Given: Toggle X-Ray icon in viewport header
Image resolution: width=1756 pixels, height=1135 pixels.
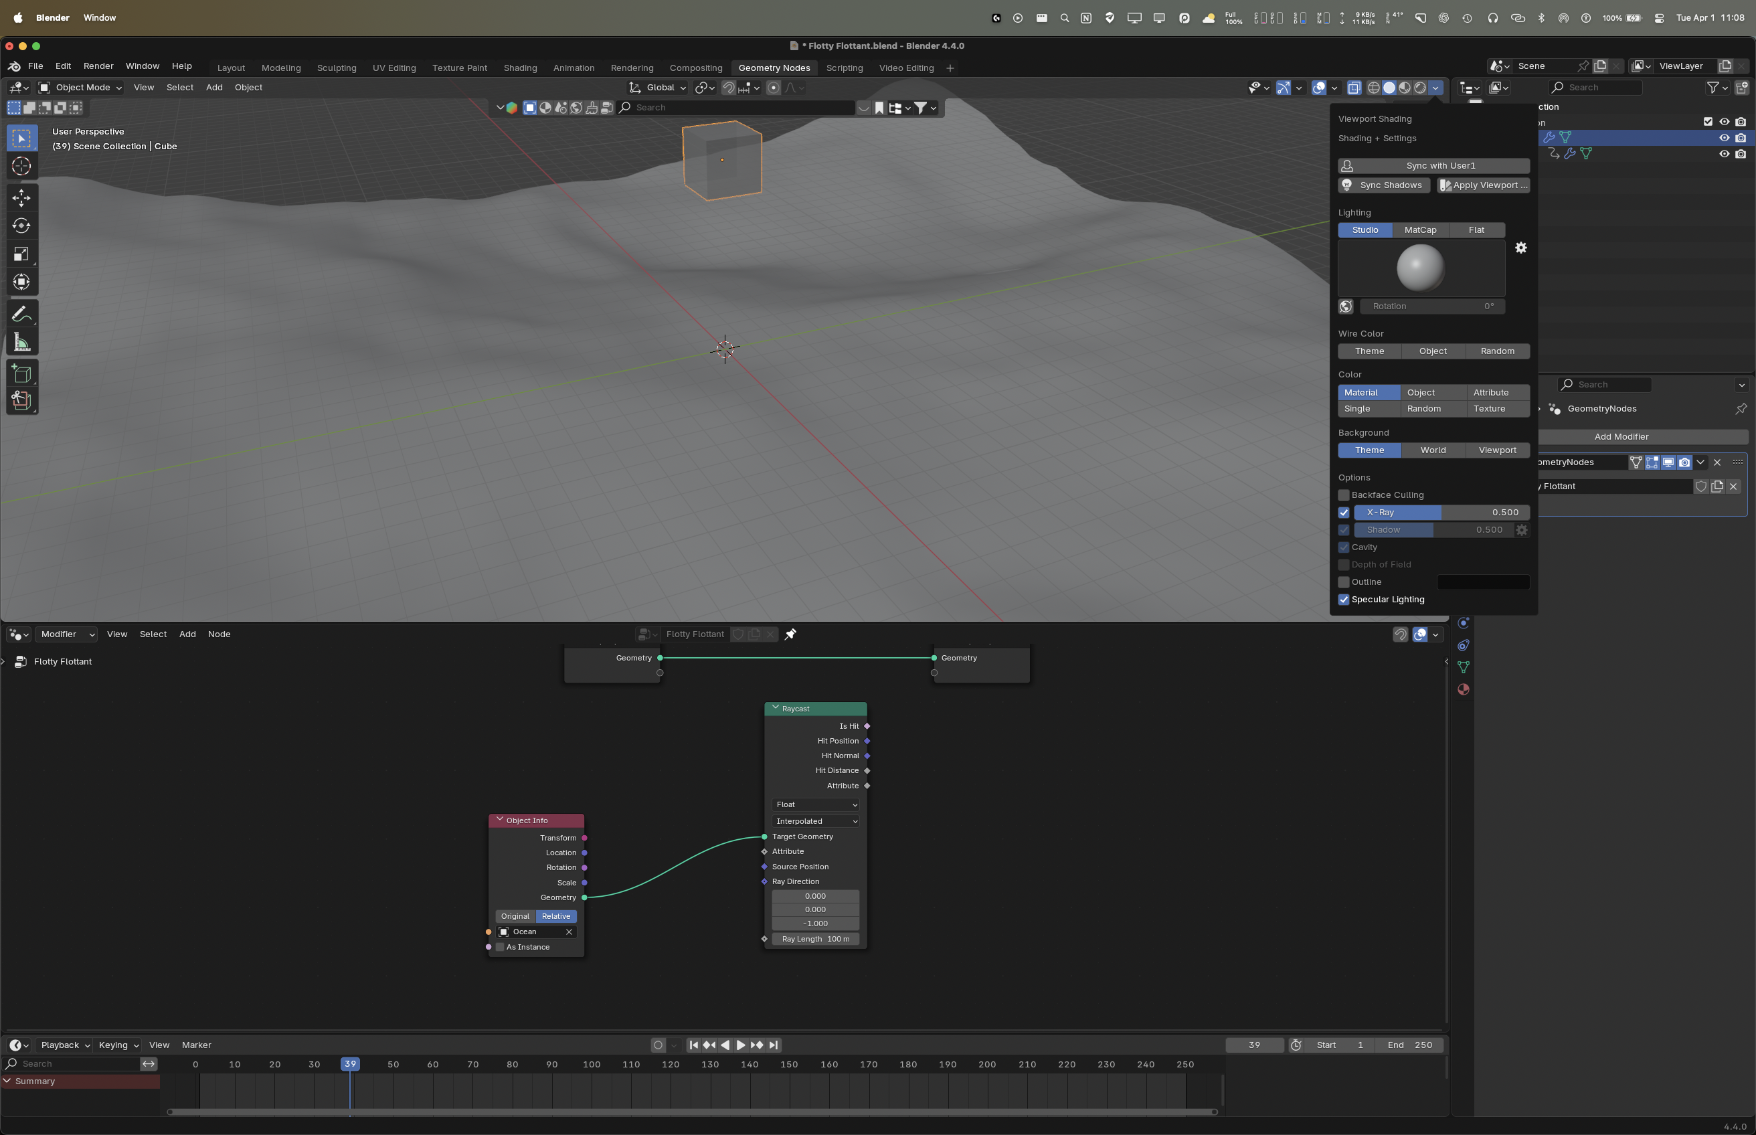Looking at the screenshot, I should (x=1354, y=88).
